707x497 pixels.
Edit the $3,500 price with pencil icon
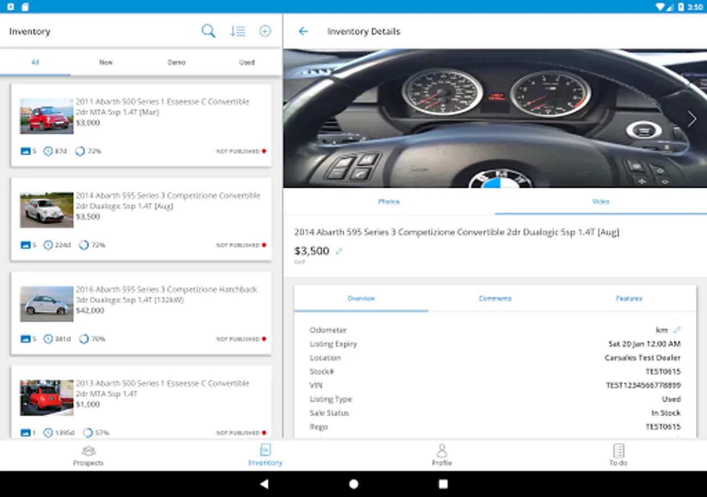(x=339, y=251)
